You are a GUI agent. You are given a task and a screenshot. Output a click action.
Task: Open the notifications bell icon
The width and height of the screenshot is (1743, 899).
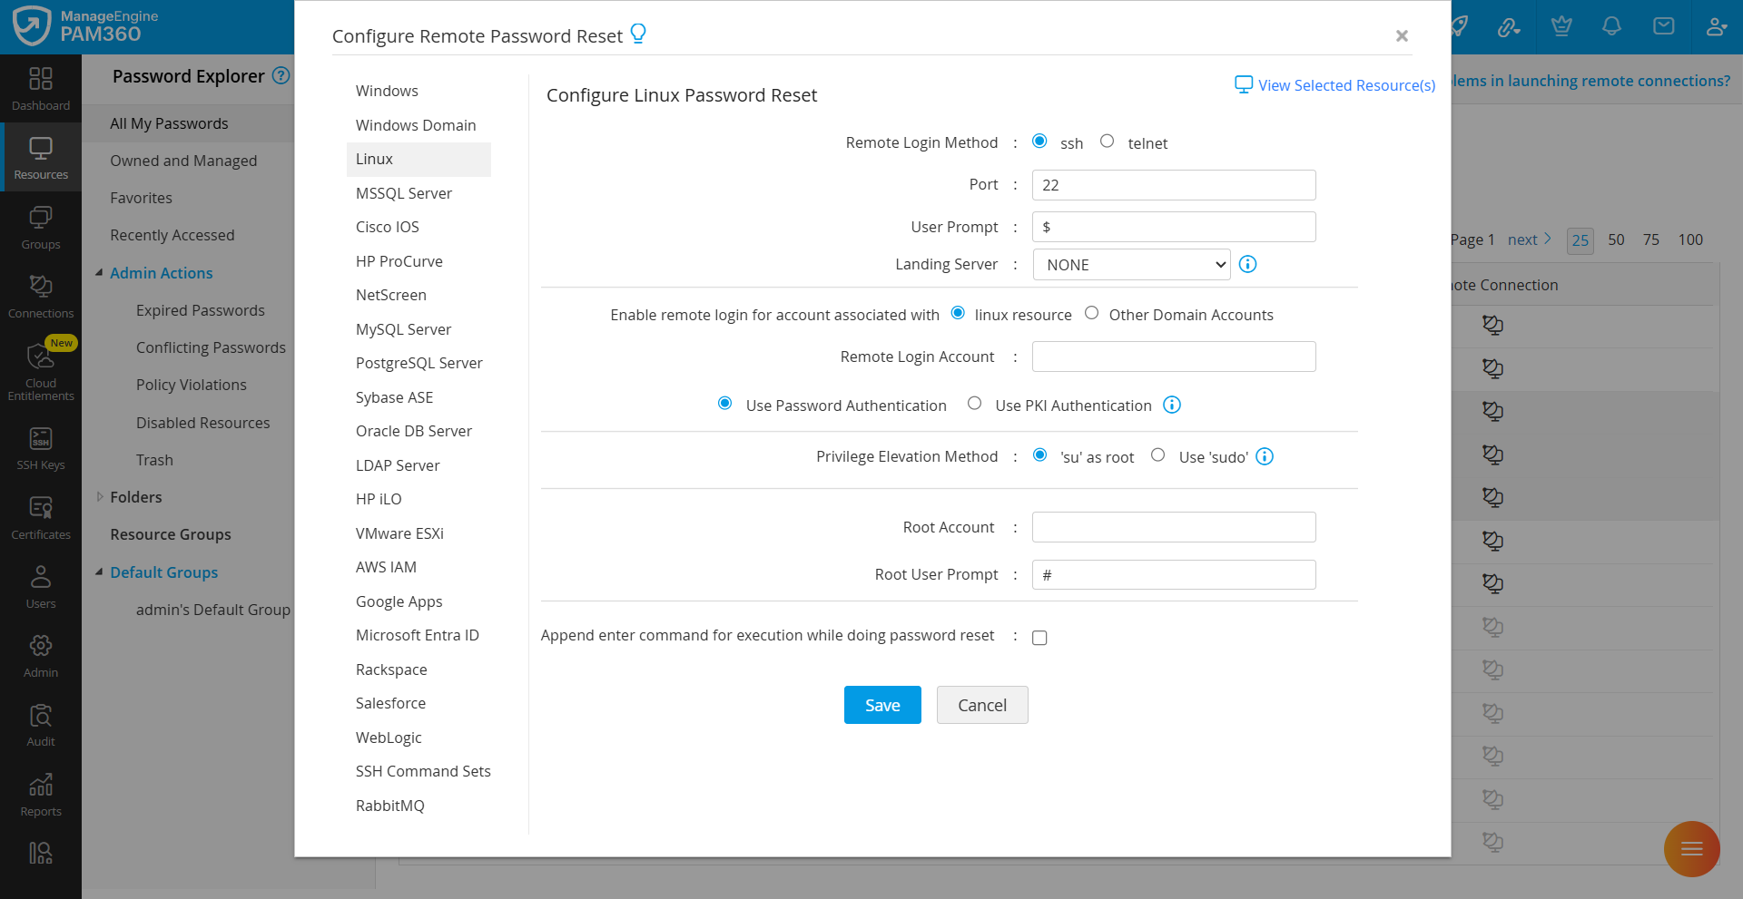coord(1611,26)
